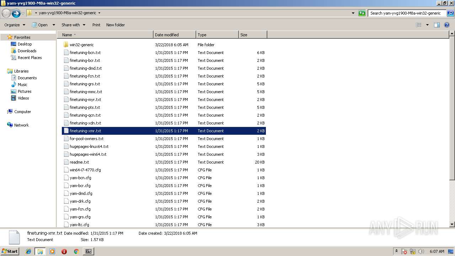455x256 pixels.
Task: Click Print in the toolbar
Action: click(96, 25)
